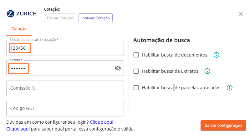
Task: Select the Comissão % input field
Action: 65,88
